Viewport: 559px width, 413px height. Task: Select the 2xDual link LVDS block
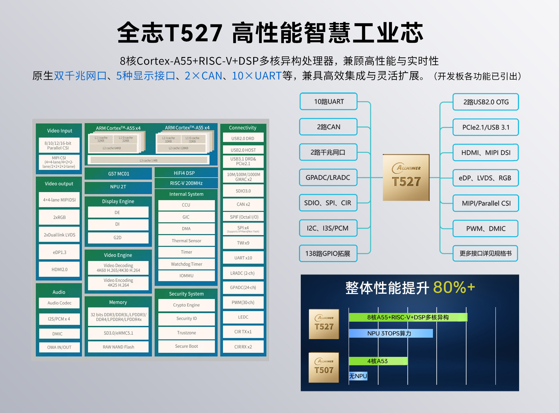tap(59, 235)
